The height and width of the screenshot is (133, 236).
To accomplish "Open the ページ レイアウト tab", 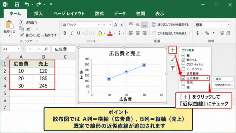I will click(x=69, y=14).
